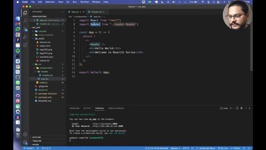Open Header.jsx in the file tree
This screenshot has width=266, height=150.
click(x=47, y=75)
